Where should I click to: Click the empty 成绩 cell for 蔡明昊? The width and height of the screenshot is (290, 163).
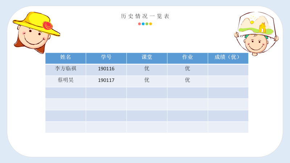click(x=228, y=81)
